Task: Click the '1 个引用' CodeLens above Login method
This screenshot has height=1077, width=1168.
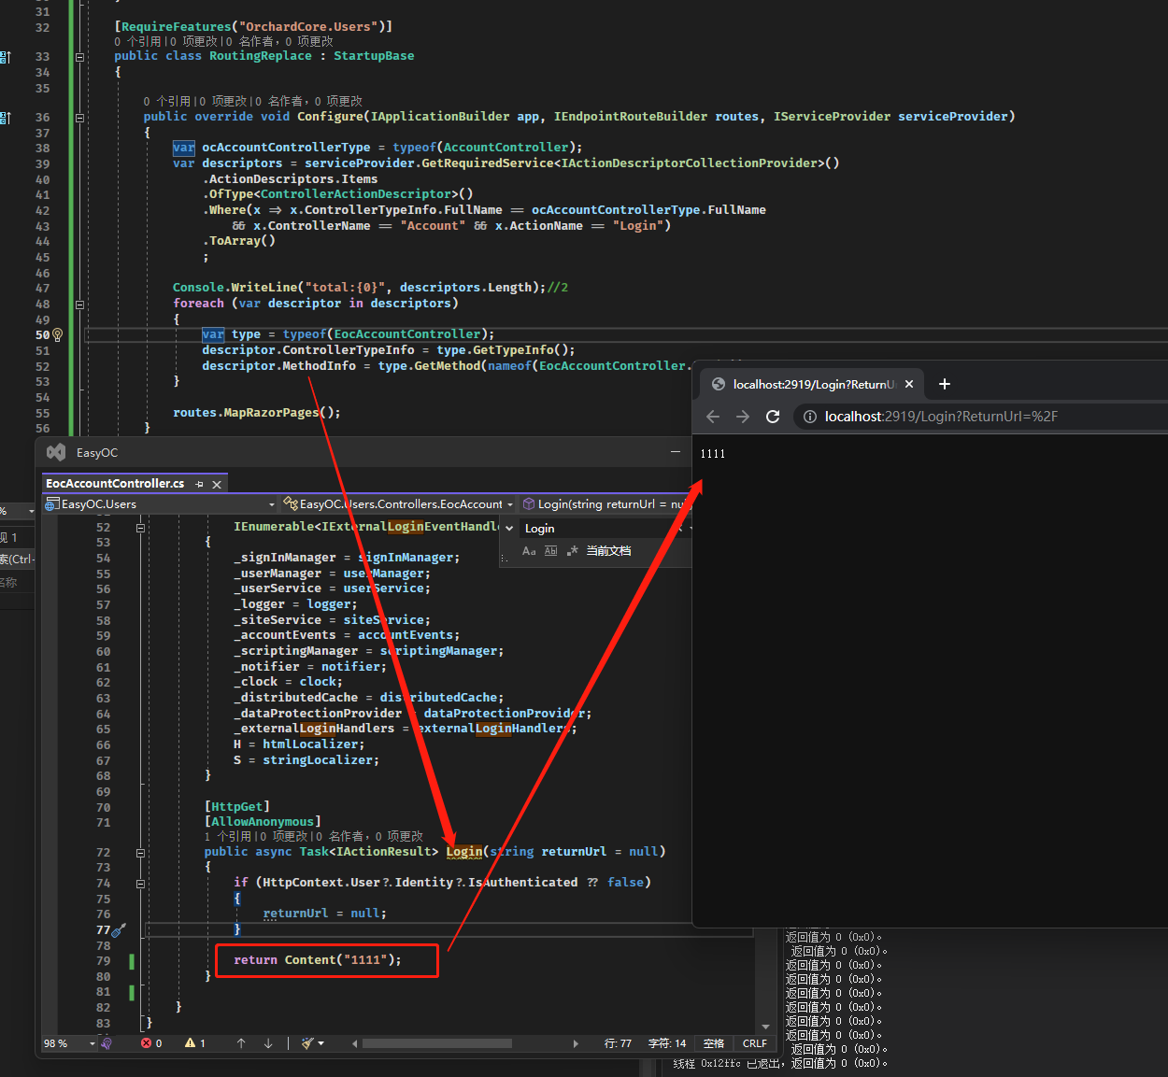Action: 228,836
